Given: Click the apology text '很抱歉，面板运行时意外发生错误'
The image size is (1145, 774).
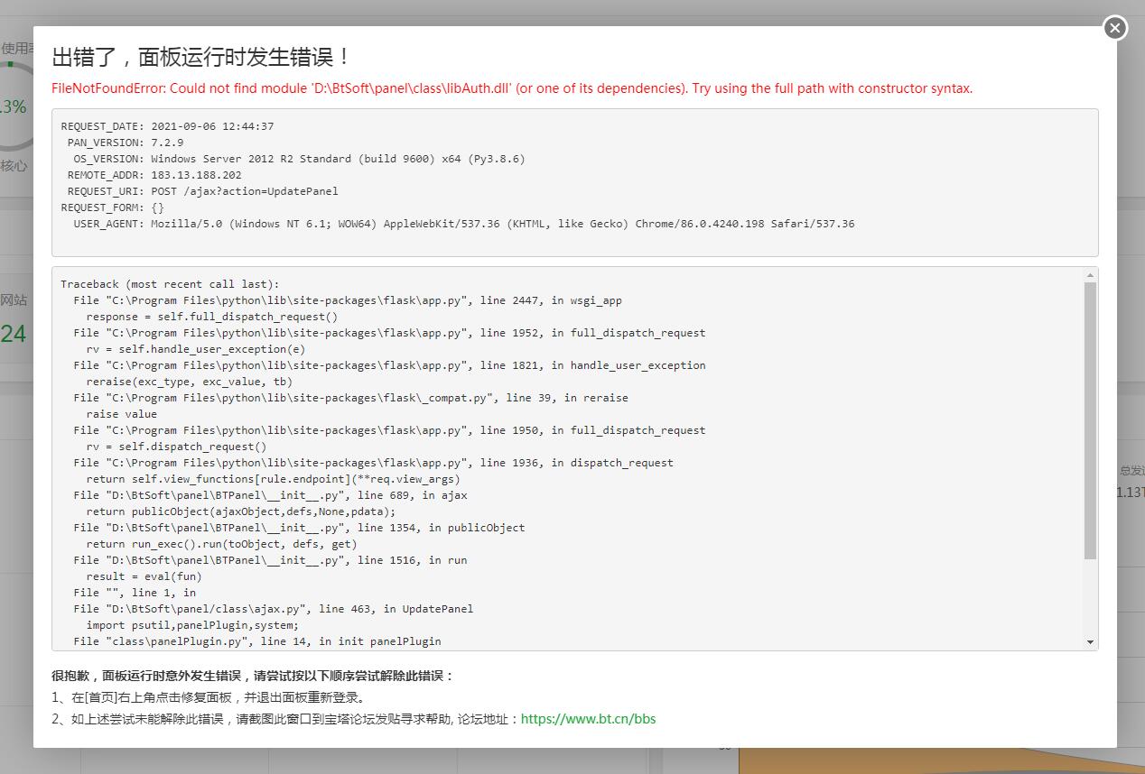Looking at the screenshot, I should tap(146, 676).
